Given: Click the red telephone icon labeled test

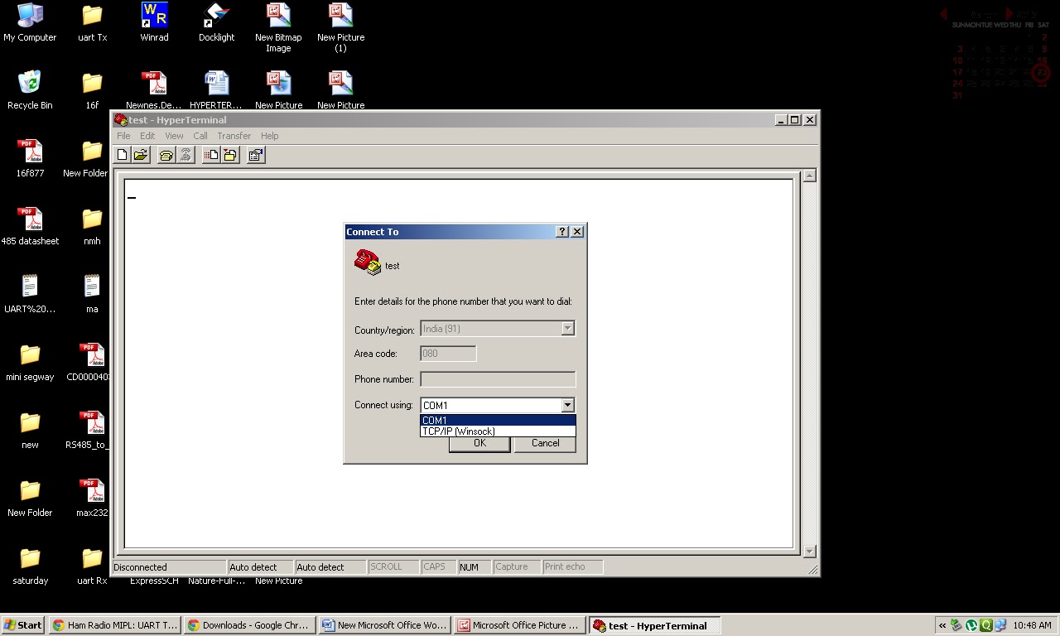Looking at the screenshot, I should pyautogui.click(x=368, y=263).
